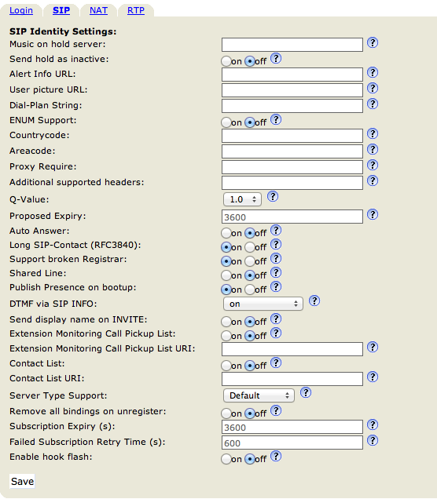Open help icon for Server Type Support
The height and width of the screenshot is (499, 437).
pyautogui.click(x=306, y=393)
